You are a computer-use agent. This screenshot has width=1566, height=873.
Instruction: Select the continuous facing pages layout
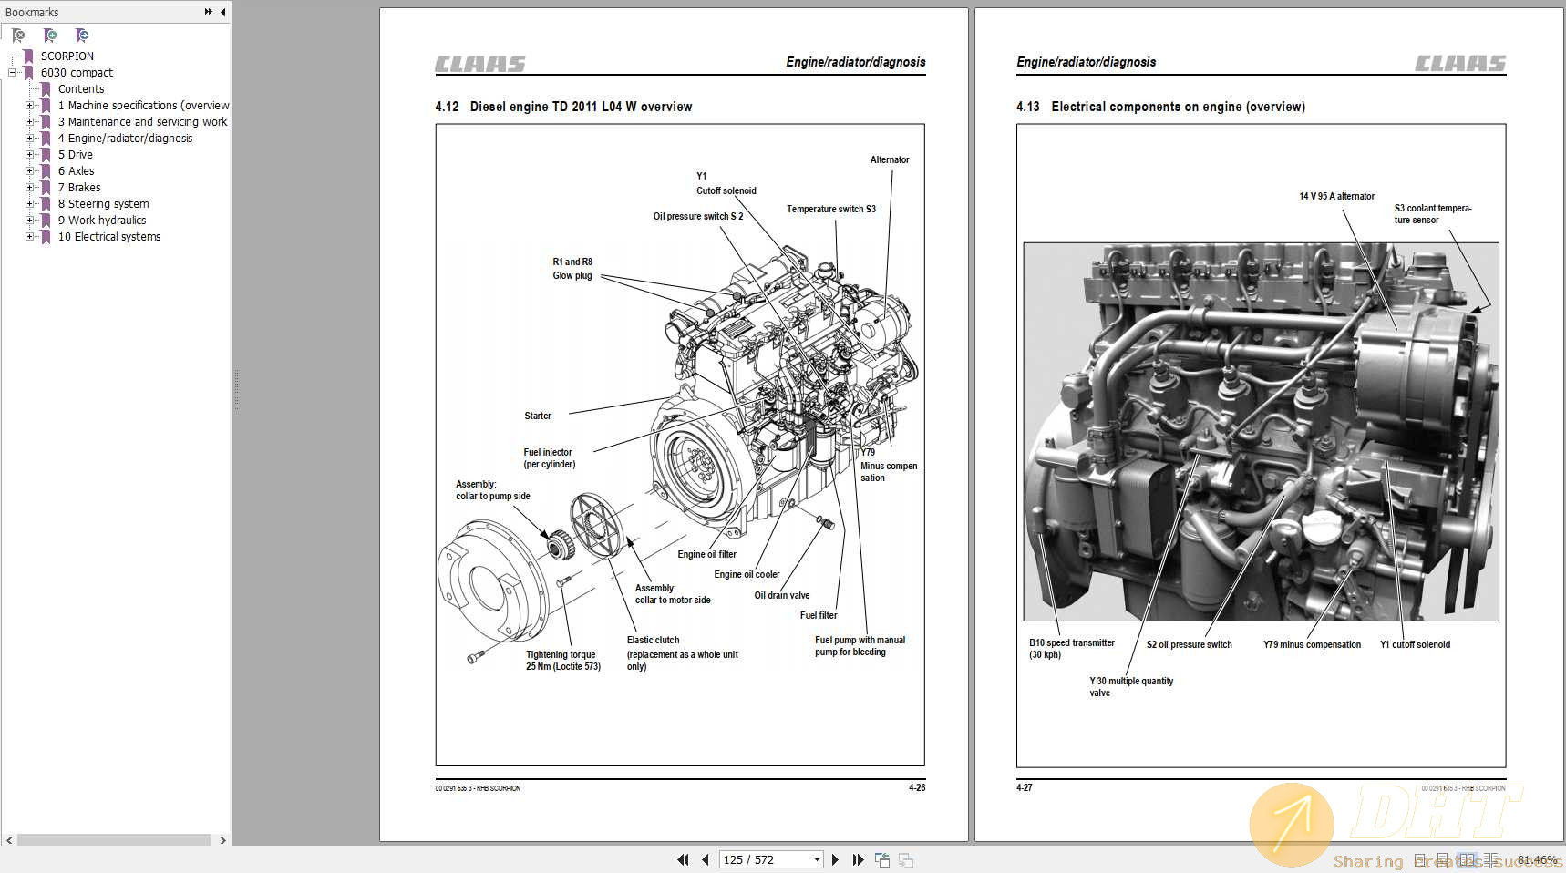pyautogui.click(x=1491, y=859)
